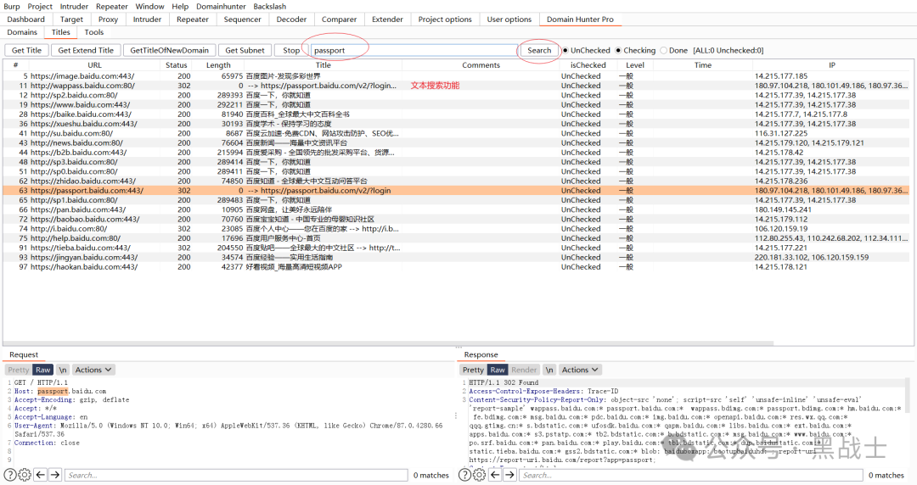
Task: Select the UnChecked radio button
Action: 565,50
